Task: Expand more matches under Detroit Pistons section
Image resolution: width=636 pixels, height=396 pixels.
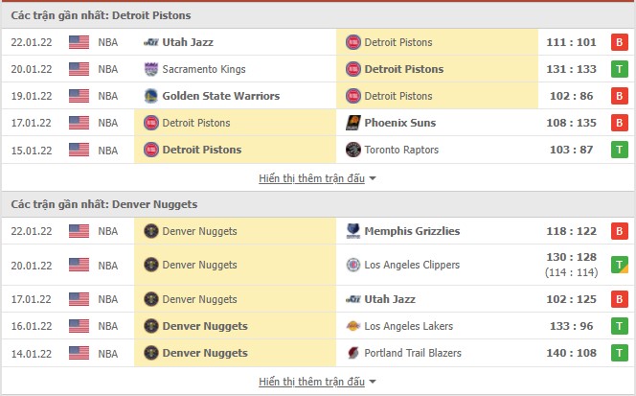Action: coord(317,178)
